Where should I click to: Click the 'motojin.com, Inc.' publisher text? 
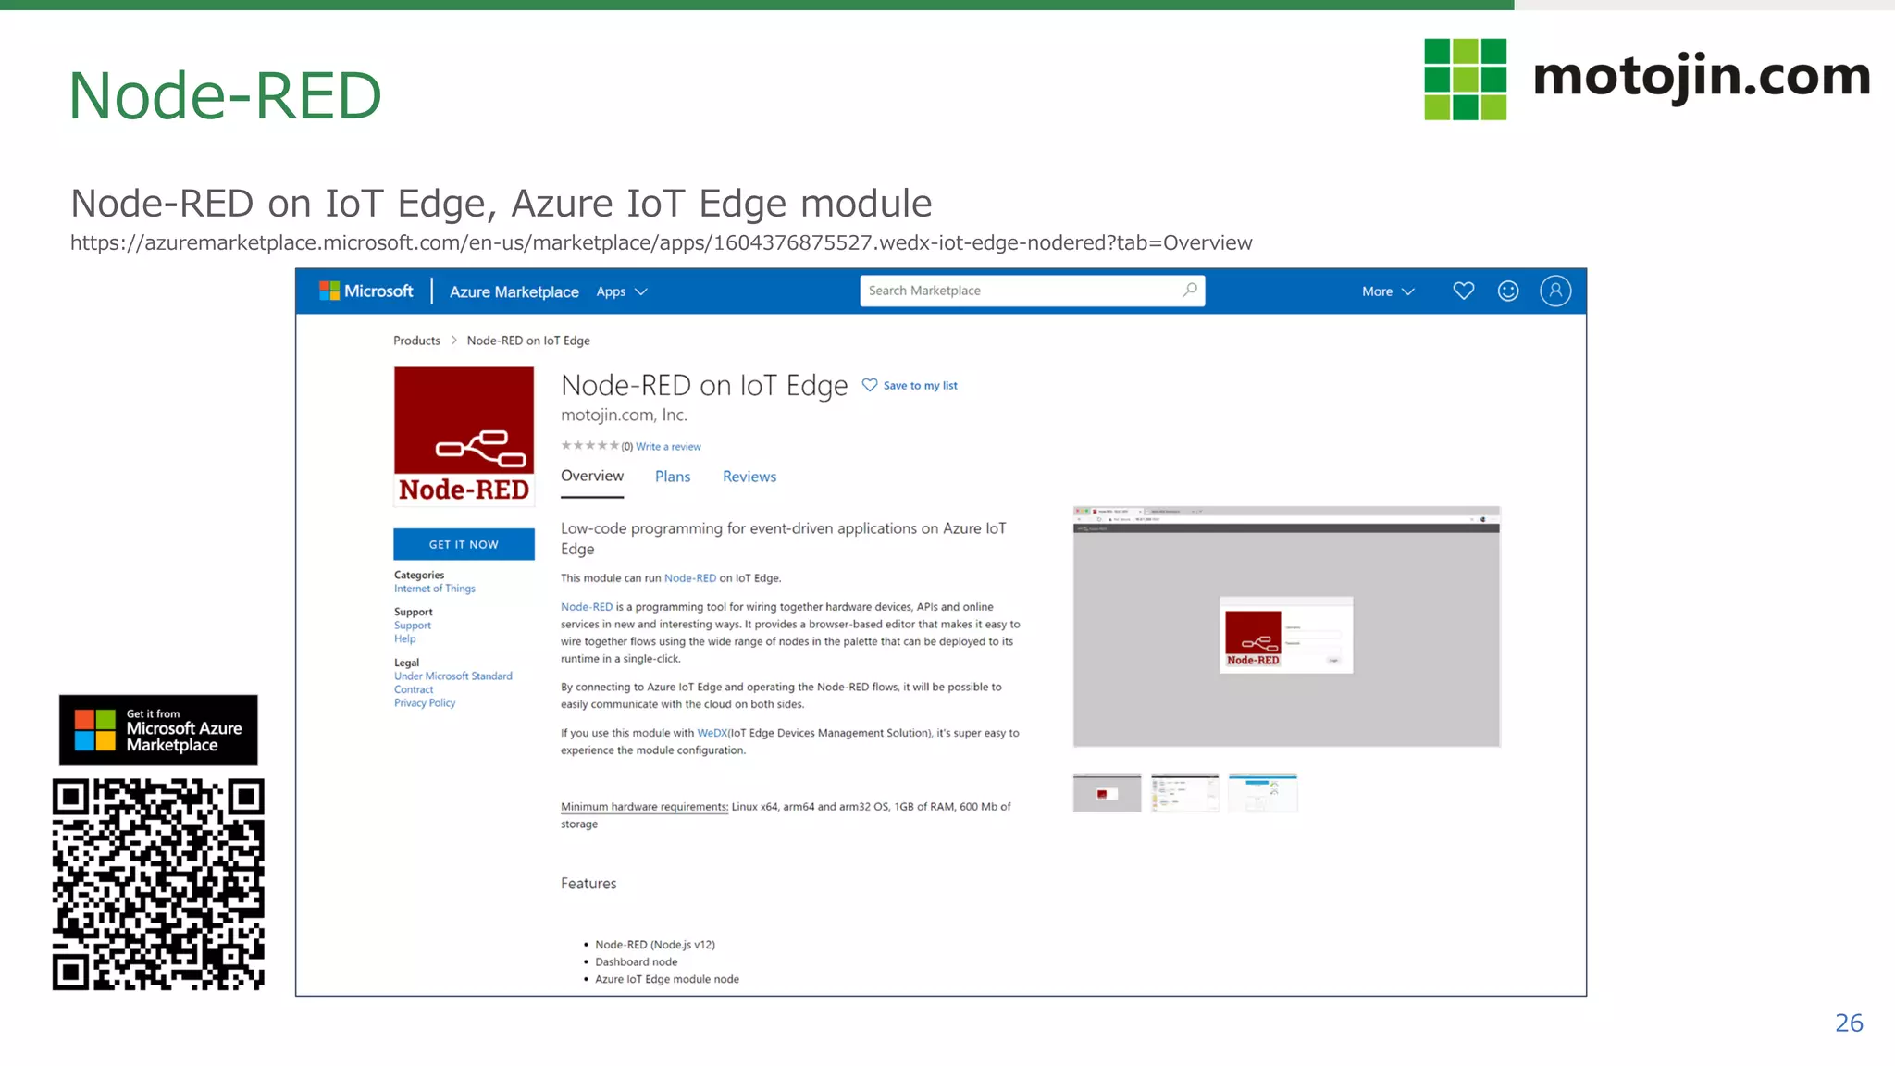pos(624,415)
